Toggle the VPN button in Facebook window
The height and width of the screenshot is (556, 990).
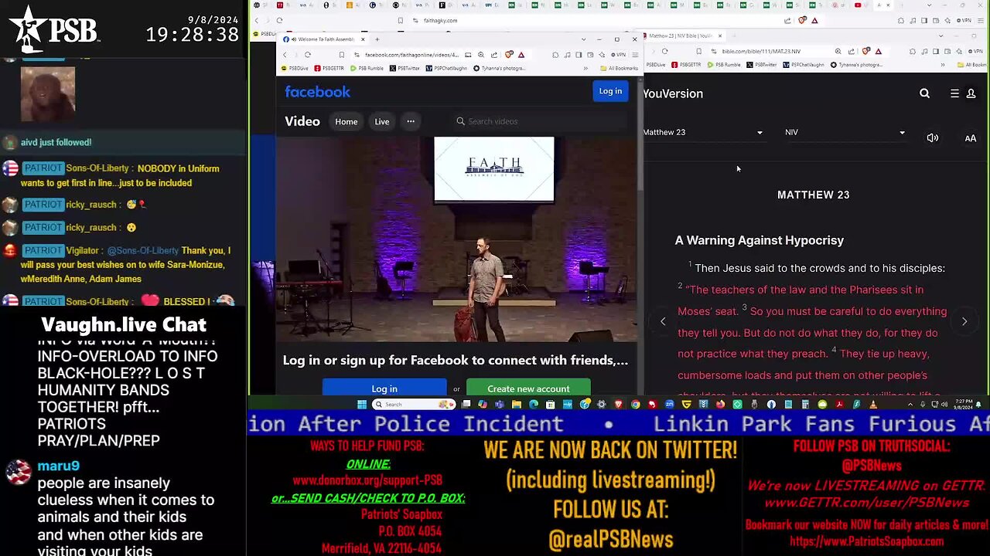click(619, 55)
